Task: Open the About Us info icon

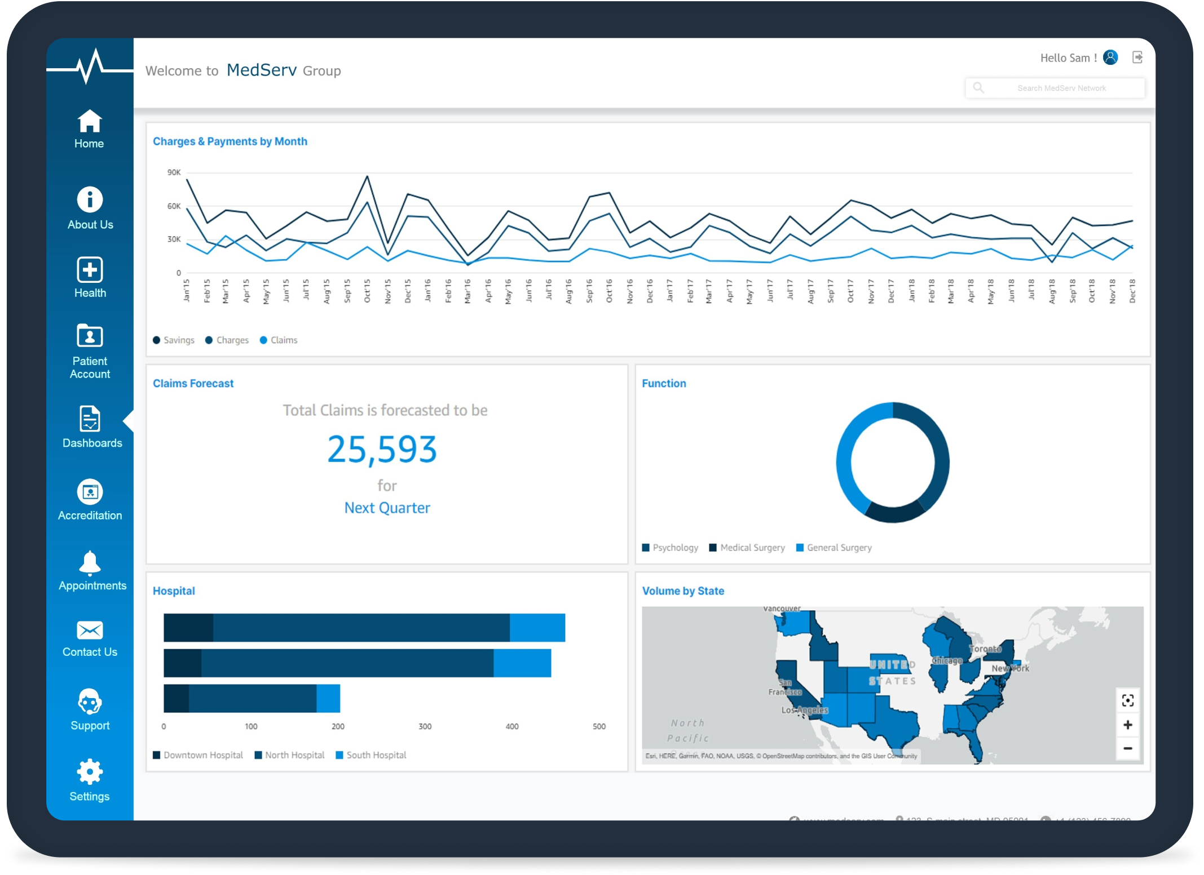Action: tap(90, 199)
